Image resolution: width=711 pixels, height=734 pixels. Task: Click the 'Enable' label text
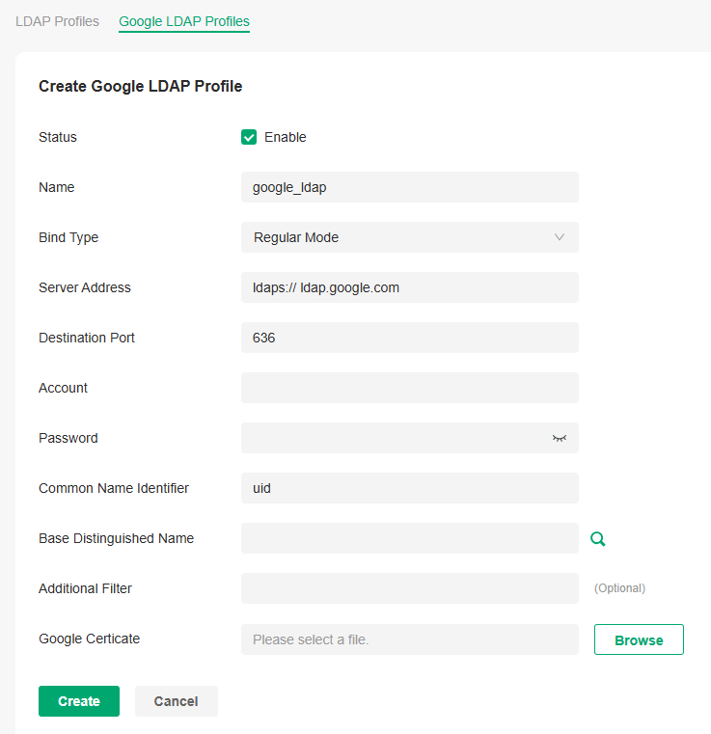coord(285,137)
